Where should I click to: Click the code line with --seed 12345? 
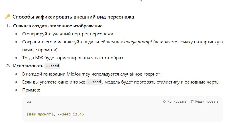click(55, 114)
